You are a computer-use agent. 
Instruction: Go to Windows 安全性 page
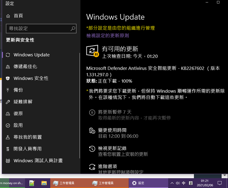[x=41, y=78]
